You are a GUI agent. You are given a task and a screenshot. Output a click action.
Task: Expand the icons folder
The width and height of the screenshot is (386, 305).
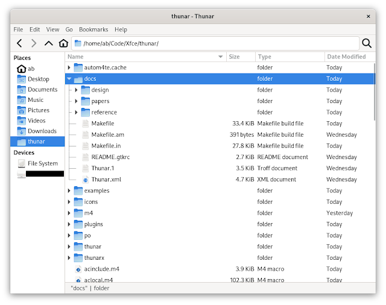coord(69,202)
